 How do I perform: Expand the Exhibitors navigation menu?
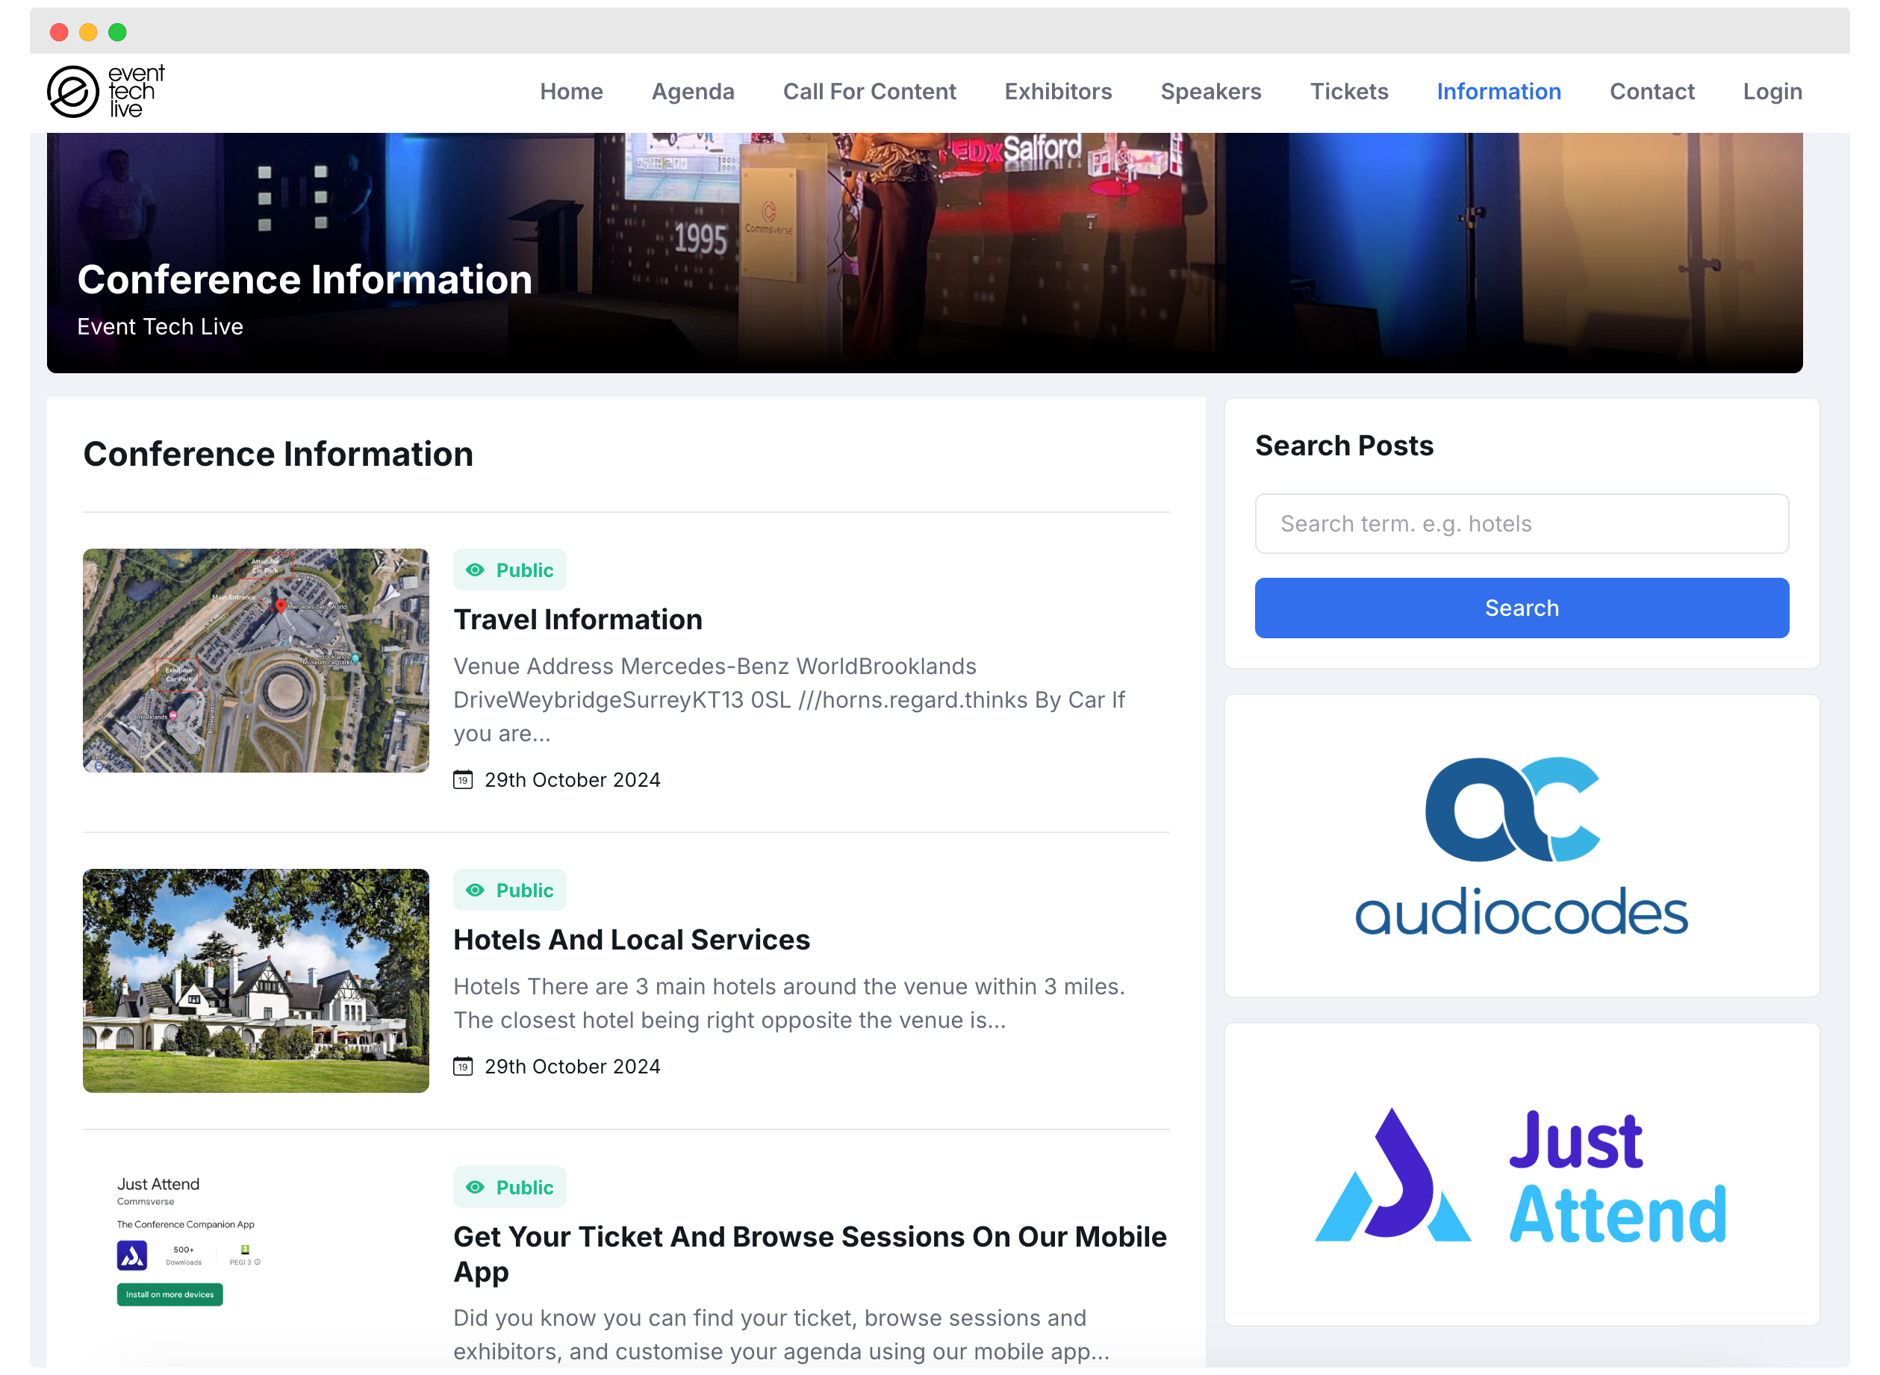click(1058, 92)
